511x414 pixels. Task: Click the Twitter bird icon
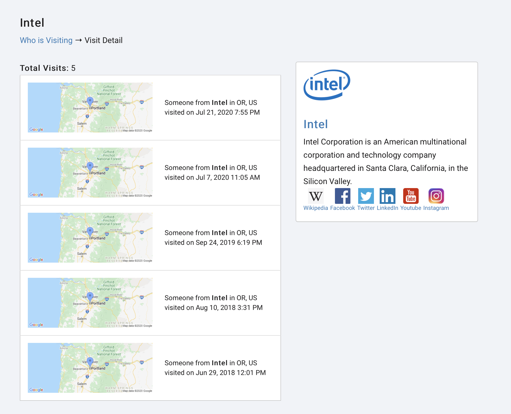pos(366,196)
